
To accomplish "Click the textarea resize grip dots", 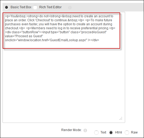I will coord(121,118).
